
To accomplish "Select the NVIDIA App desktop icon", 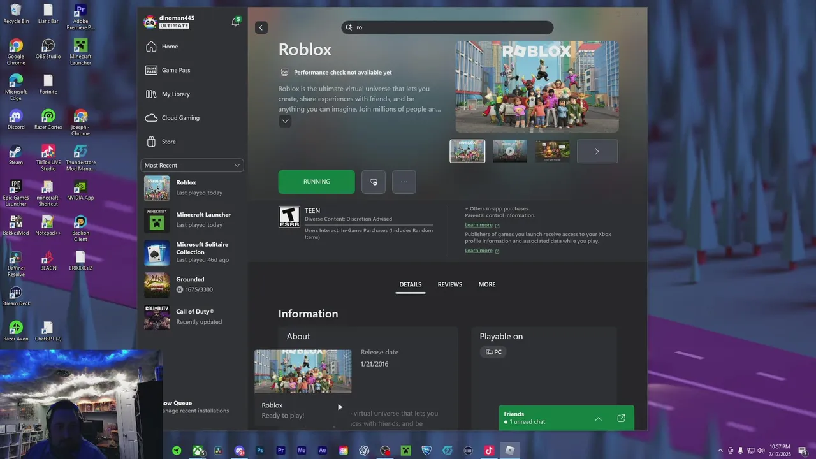I will click(80, 189).
